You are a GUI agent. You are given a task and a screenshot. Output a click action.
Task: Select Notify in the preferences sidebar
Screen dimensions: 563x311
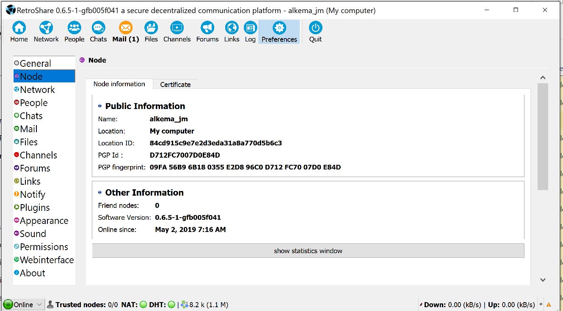[44, 194]
